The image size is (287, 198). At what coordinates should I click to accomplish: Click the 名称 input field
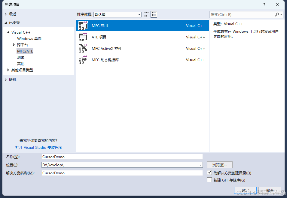tap(122, 157)
